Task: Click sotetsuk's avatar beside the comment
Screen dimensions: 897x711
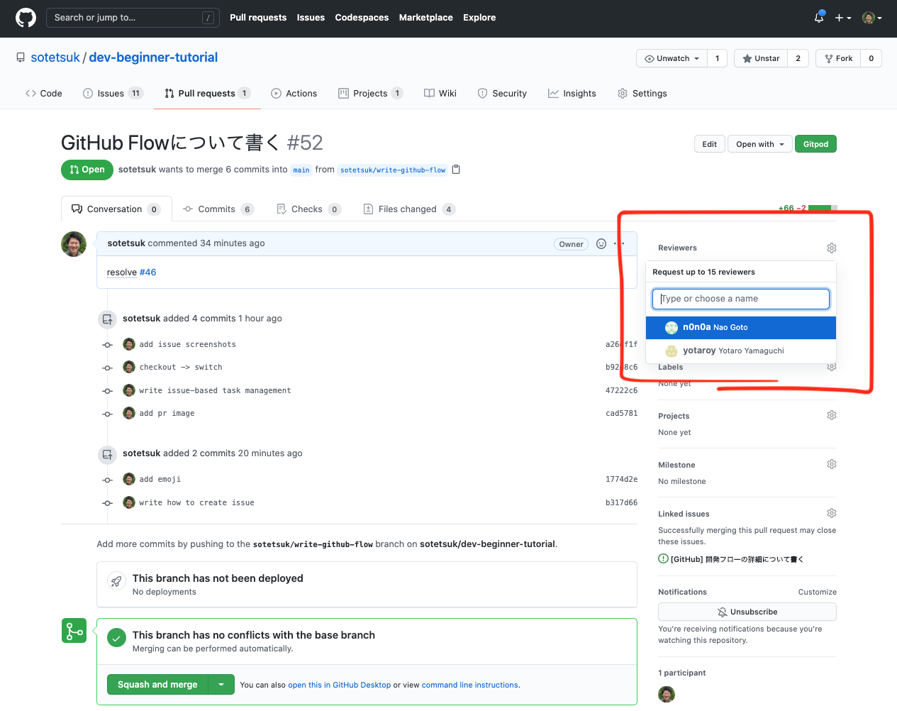Action: click(74, 244)
